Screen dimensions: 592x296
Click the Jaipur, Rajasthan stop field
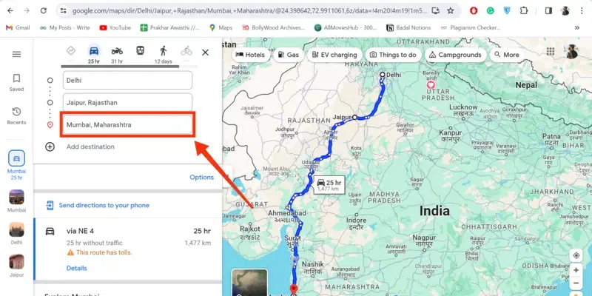127,102
